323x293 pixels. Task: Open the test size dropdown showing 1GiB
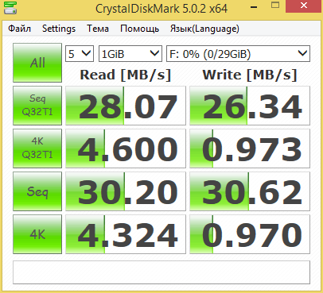click(x=130, y=54)
